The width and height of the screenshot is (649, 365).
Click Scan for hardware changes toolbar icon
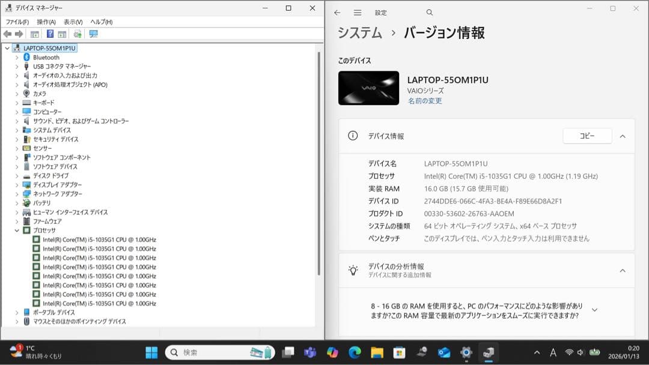tap(78, 34)
